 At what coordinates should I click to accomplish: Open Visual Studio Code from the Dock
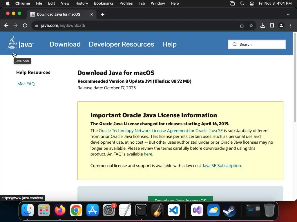[174, 210]
